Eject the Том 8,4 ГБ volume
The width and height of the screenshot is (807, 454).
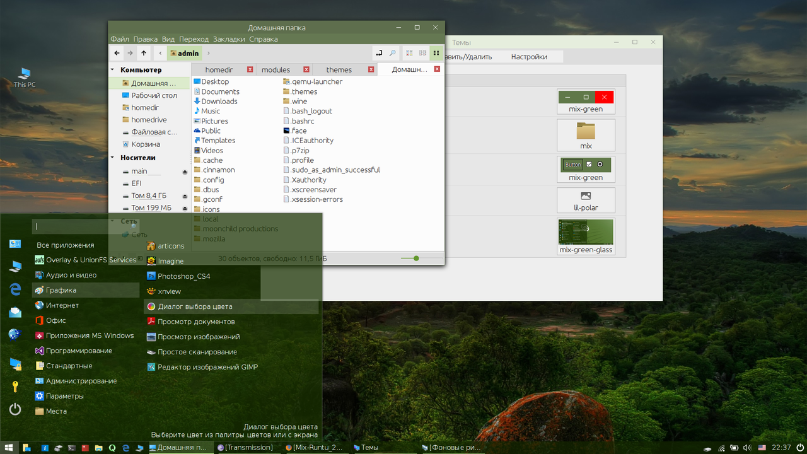pyautogui.click(x=185, y=196)
